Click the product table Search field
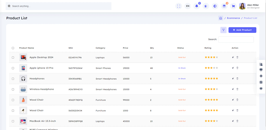Image resolution: width=266 pixels, height=130 pixels. pyautogui.click(x=236, y=39)
